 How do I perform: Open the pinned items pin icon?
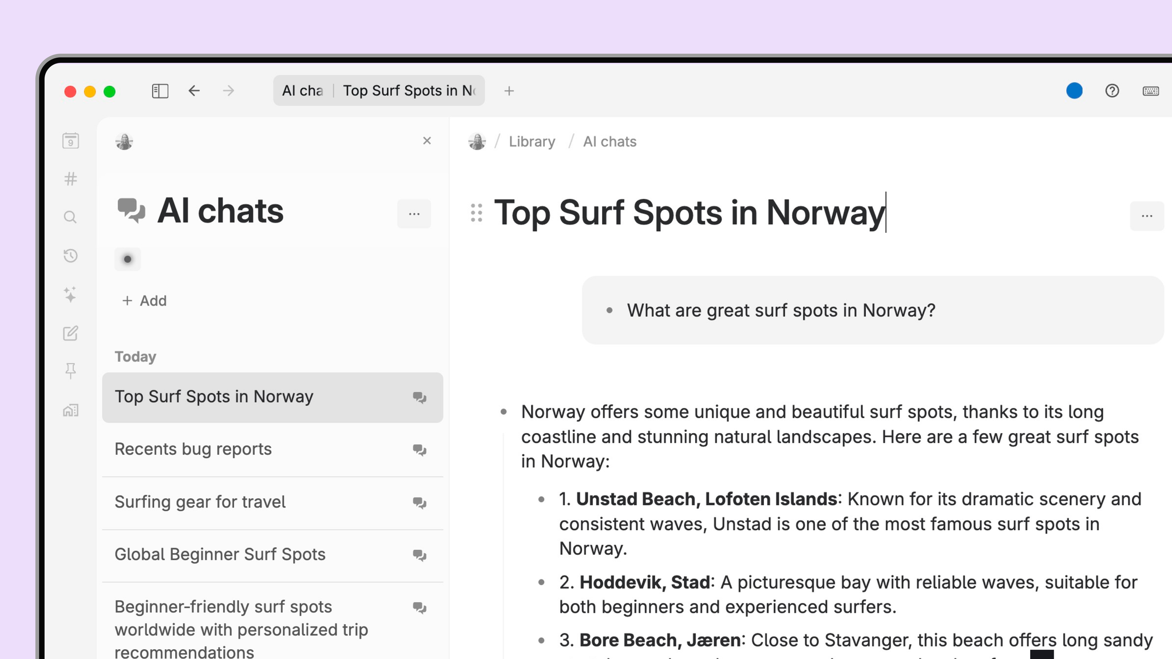coord(70,371)
